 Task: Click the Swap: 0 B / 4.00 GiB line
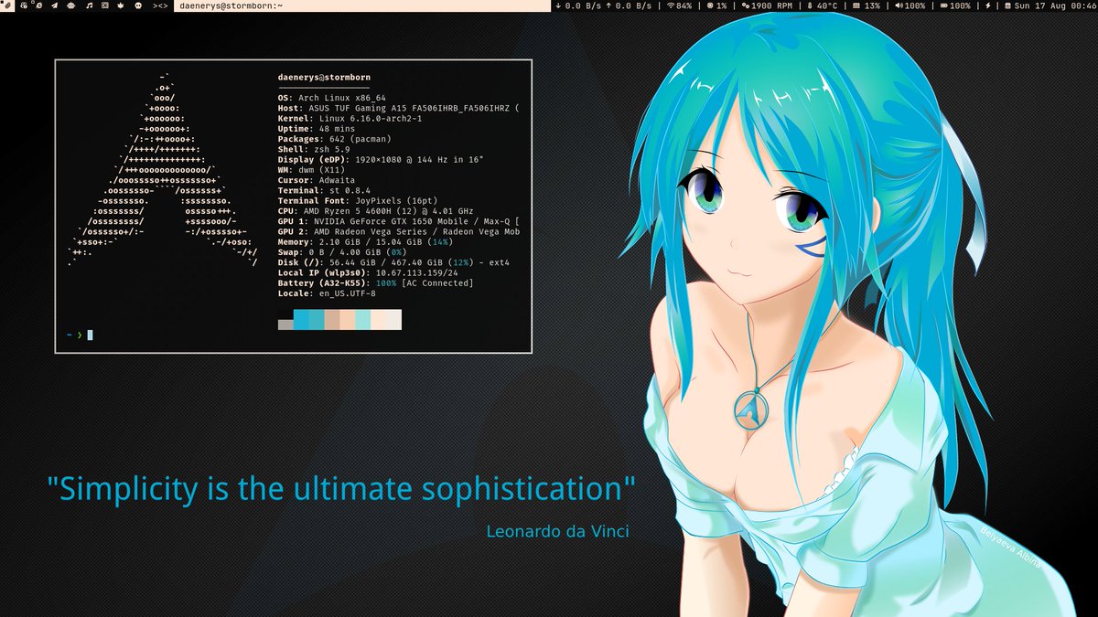[x=341, y=252]
